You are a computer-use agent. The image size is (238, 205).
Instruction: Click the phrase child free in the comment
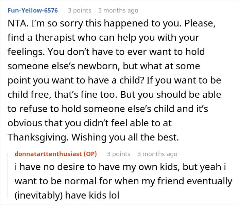[x=28, y=95]
